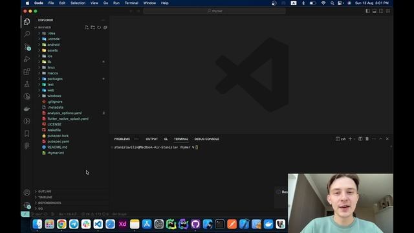Open the Extensions view
Viewport: 414px width, 233px height.
point(27,72)
